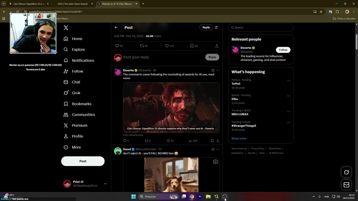Expand the More menu in sidebar

[x=72, y=147]
